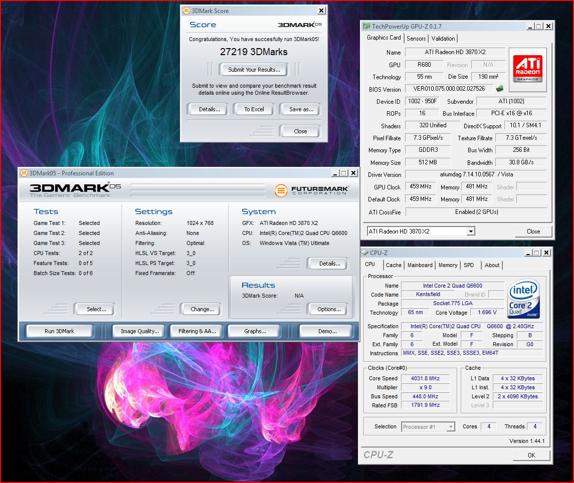This screenshot has width=574, height=483.
Task: Click Options button under Results
Action: pyautogui.click(x=329, y=309)
